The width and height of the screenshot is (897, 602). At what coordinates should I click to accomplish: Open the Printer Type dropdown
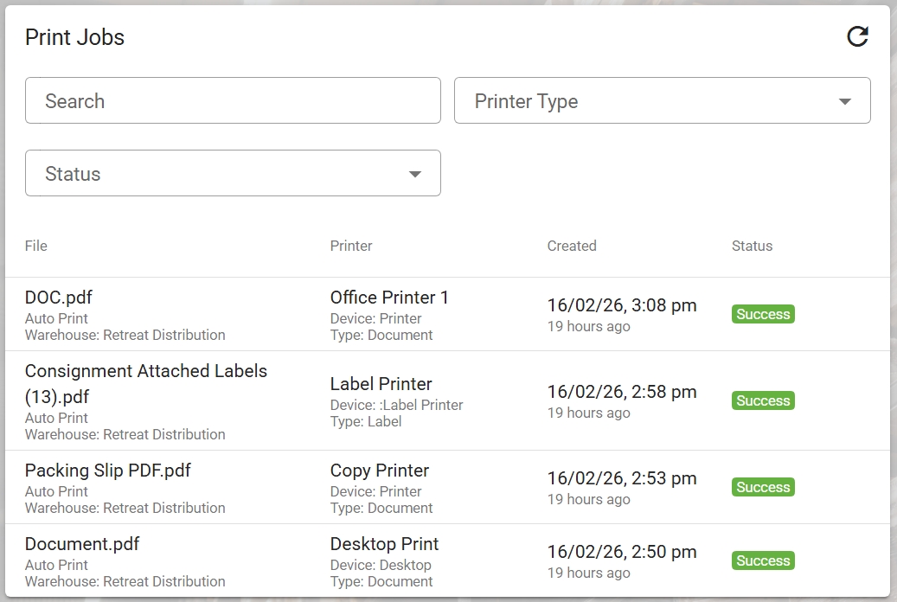click(x=663, y=100)
